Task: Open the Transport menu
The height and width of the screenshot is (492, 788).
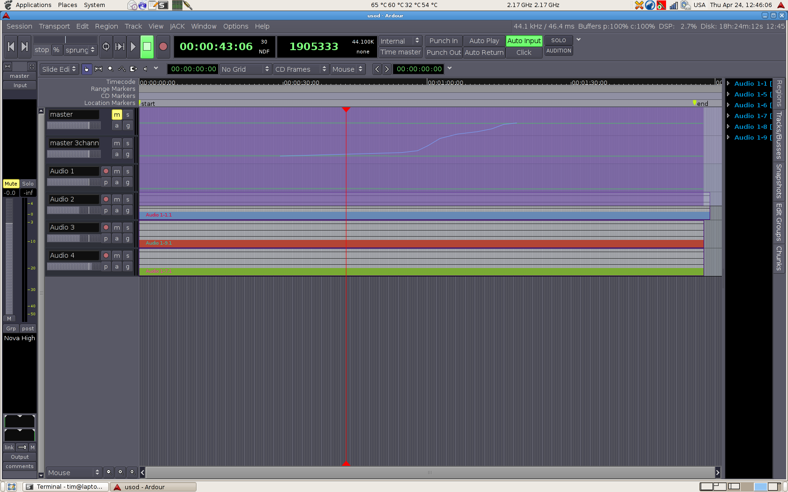Action: pos(54,26)
